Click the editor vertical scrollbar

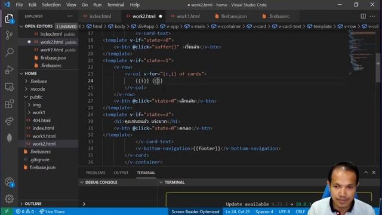pyautogui.click(x=378, y=67)
